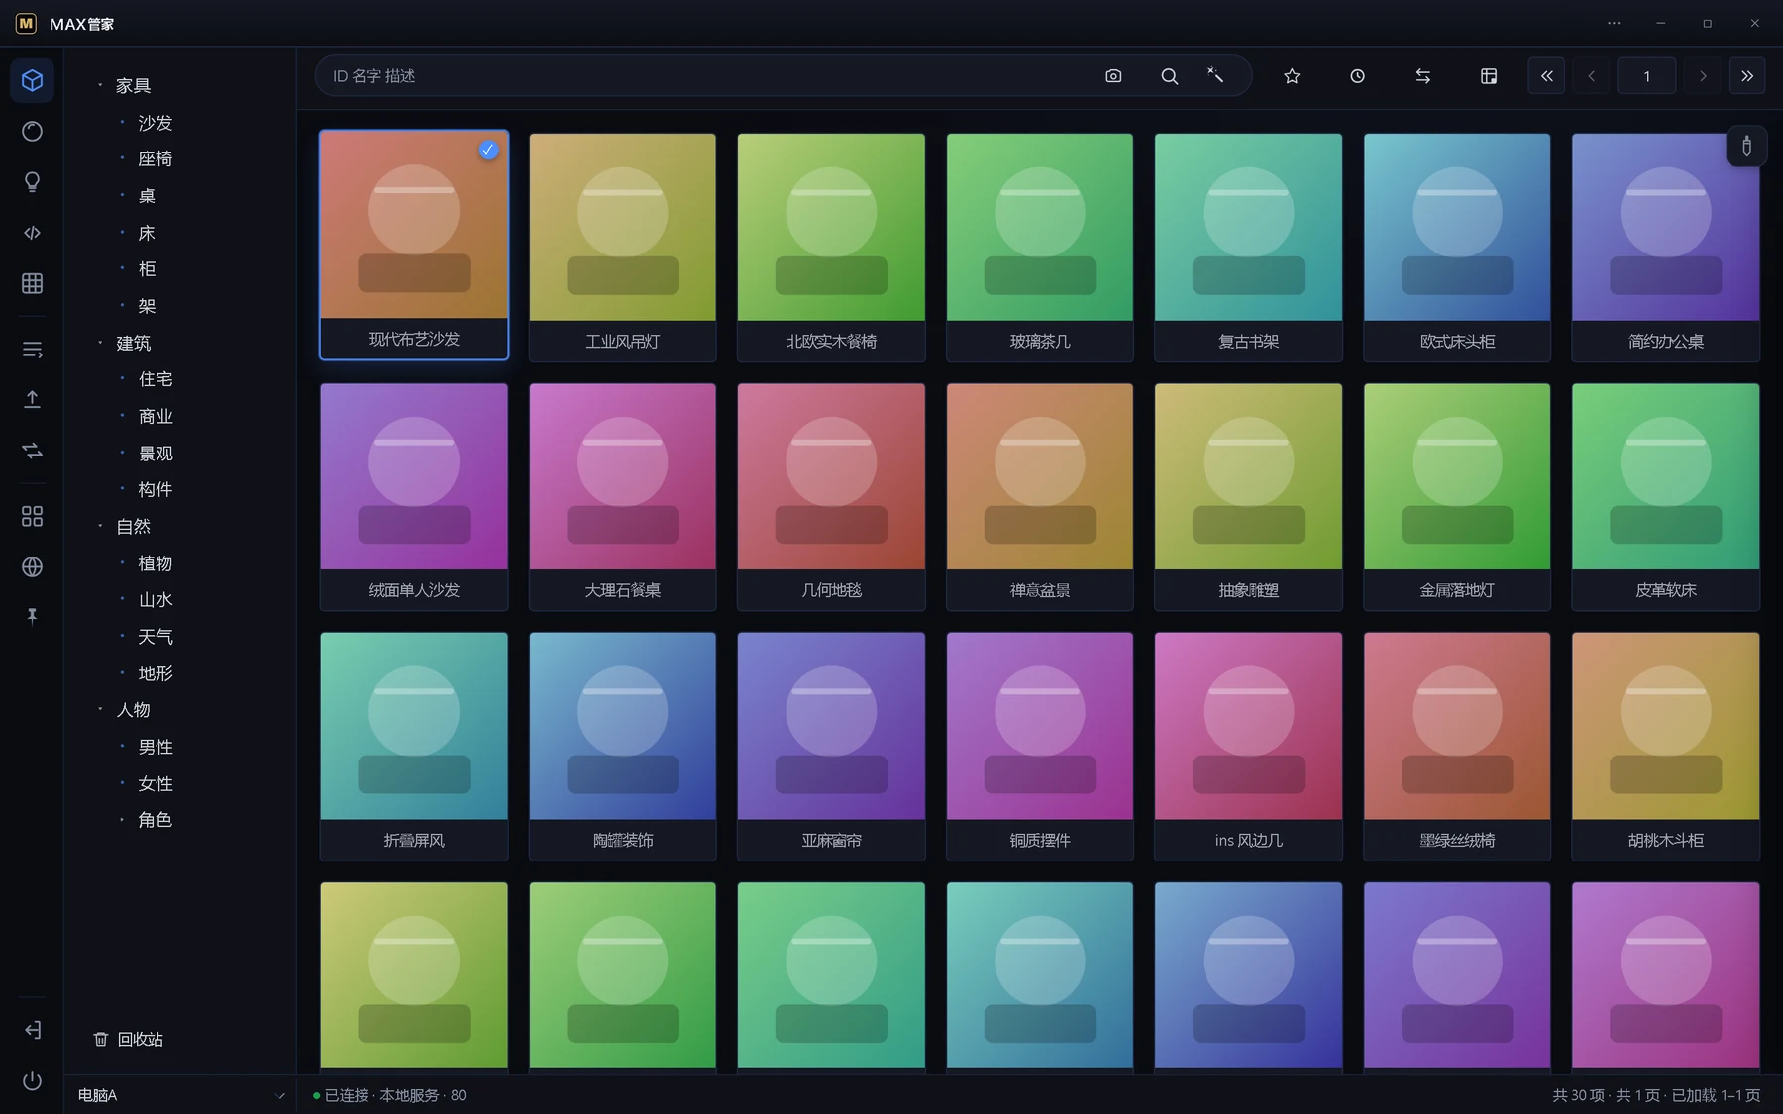1783x1114 pixels.
Task: Open history with the clock icon
Action: coord(1357,76)
